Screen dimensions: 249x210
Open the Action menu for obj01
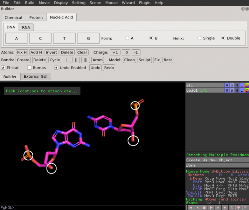tap(227, 90)
